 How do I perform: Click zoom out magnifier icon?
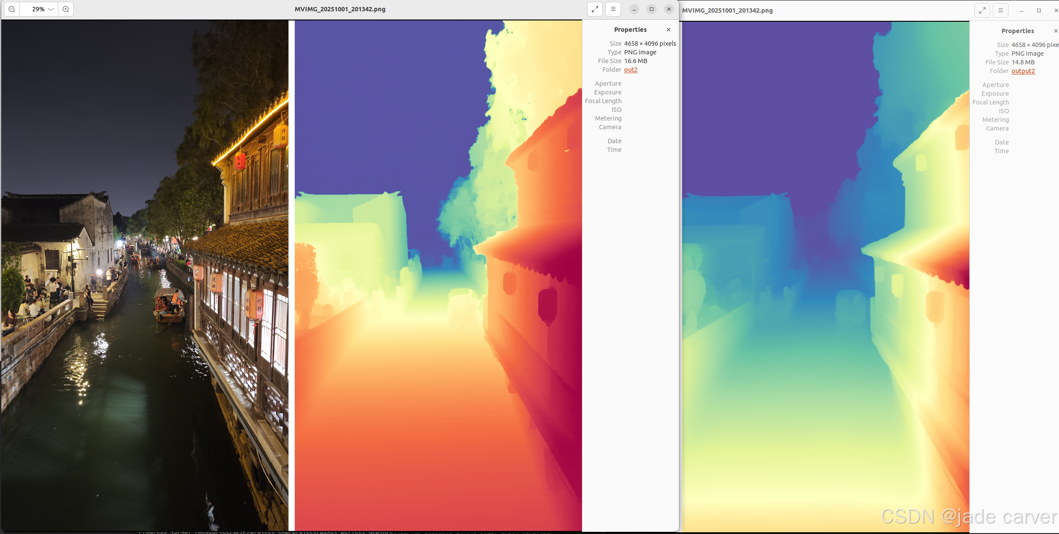12,9
